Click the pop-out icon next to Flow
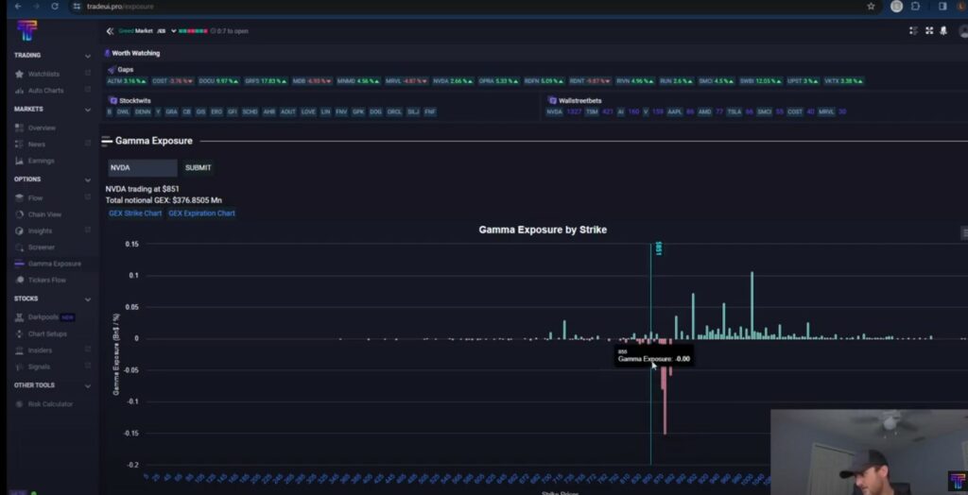The image size is (968, 495). (88, 197)
